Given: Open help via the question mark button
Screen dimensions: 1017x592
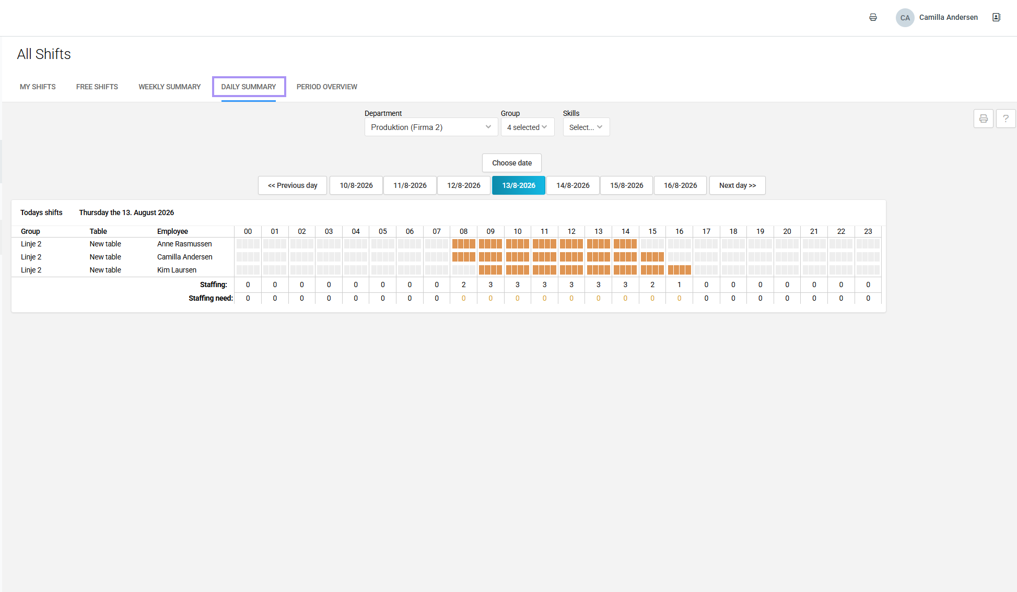Looking at the screenshot, I should point(1006,119).
